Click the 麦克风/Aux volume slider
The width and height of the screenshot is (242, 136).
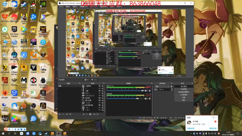click(x=125, y=91)
